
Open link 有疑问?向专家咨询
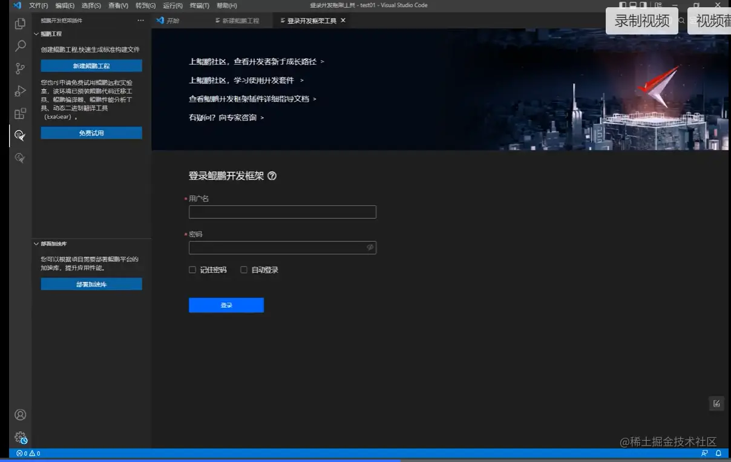(x=226, y=117)
